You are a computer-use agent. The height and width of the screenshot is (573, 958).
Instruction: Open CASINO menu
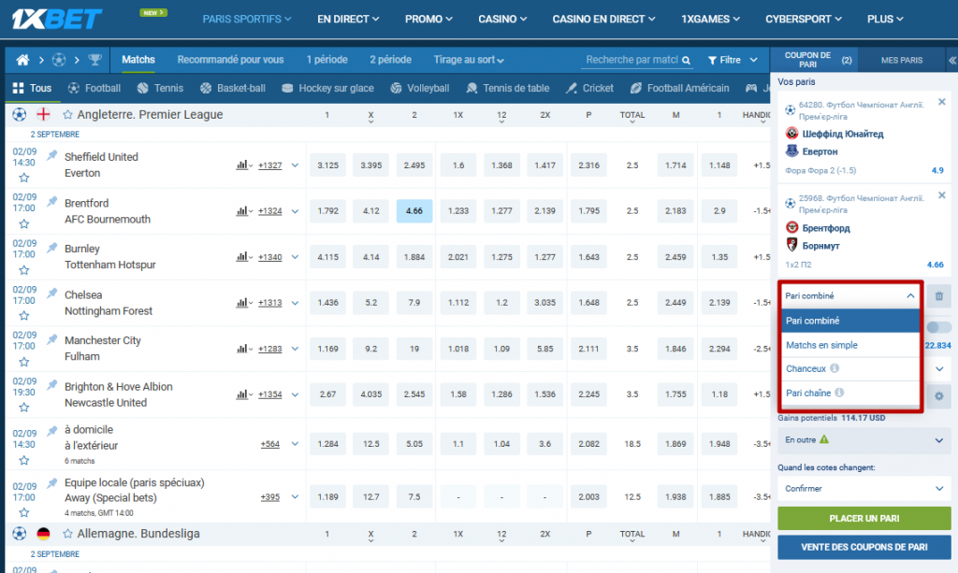point(502,19)
